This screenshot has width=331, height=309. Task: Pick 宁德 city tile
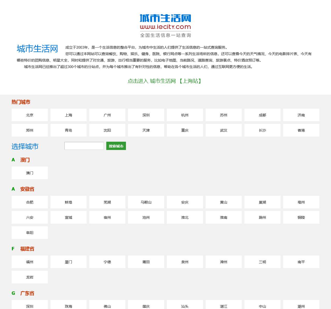pos(107,262)
